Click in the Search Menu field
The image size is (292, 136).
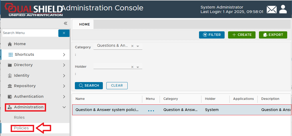tap(30, 33)
